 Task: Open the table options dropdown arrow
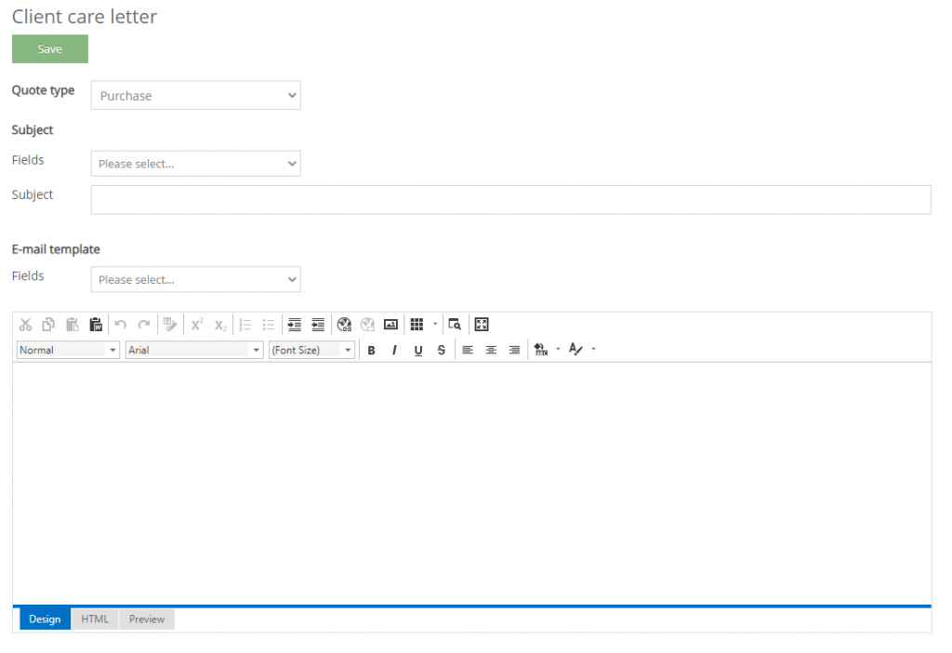tap(435, 325)
